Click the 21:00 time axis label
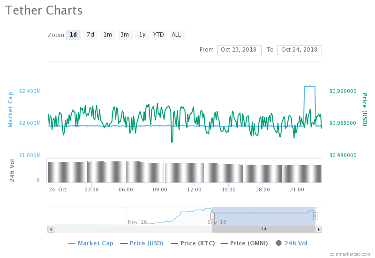Image resolution: width=375 pixels, height=258 pixels. (297, 190)
